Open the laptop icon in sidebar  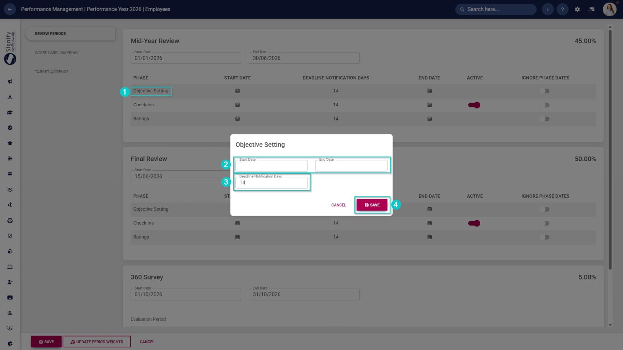coord(10,267)
